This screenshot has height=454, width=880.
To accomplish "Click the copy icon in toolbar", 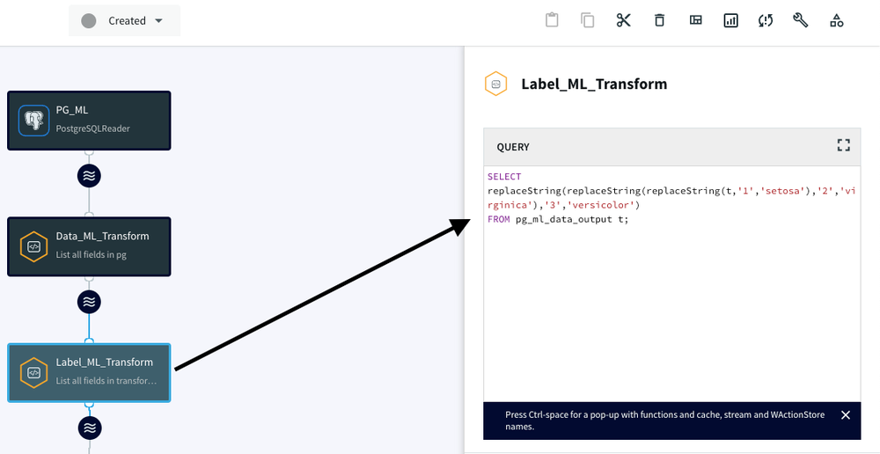I will (x=588, y=21).
